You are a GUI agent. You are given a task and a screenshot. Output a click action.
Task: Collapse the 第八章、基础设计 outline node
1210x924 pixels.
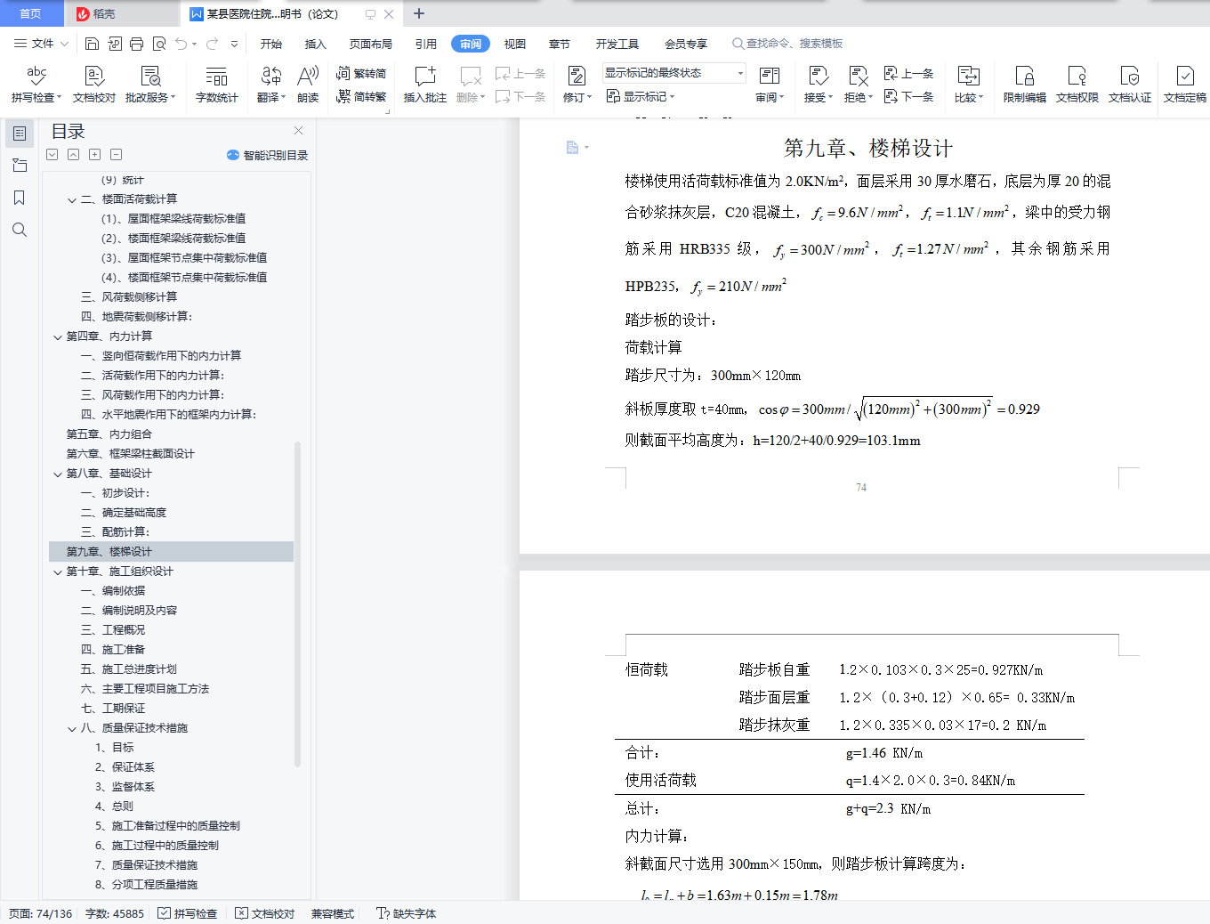click(58, 474)
